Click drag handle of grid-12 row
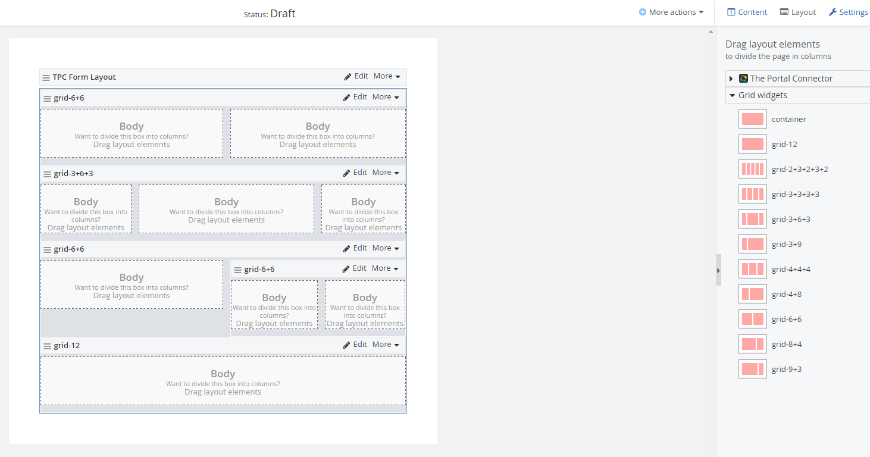Screen dimensions: 870x457 [48, 346]
